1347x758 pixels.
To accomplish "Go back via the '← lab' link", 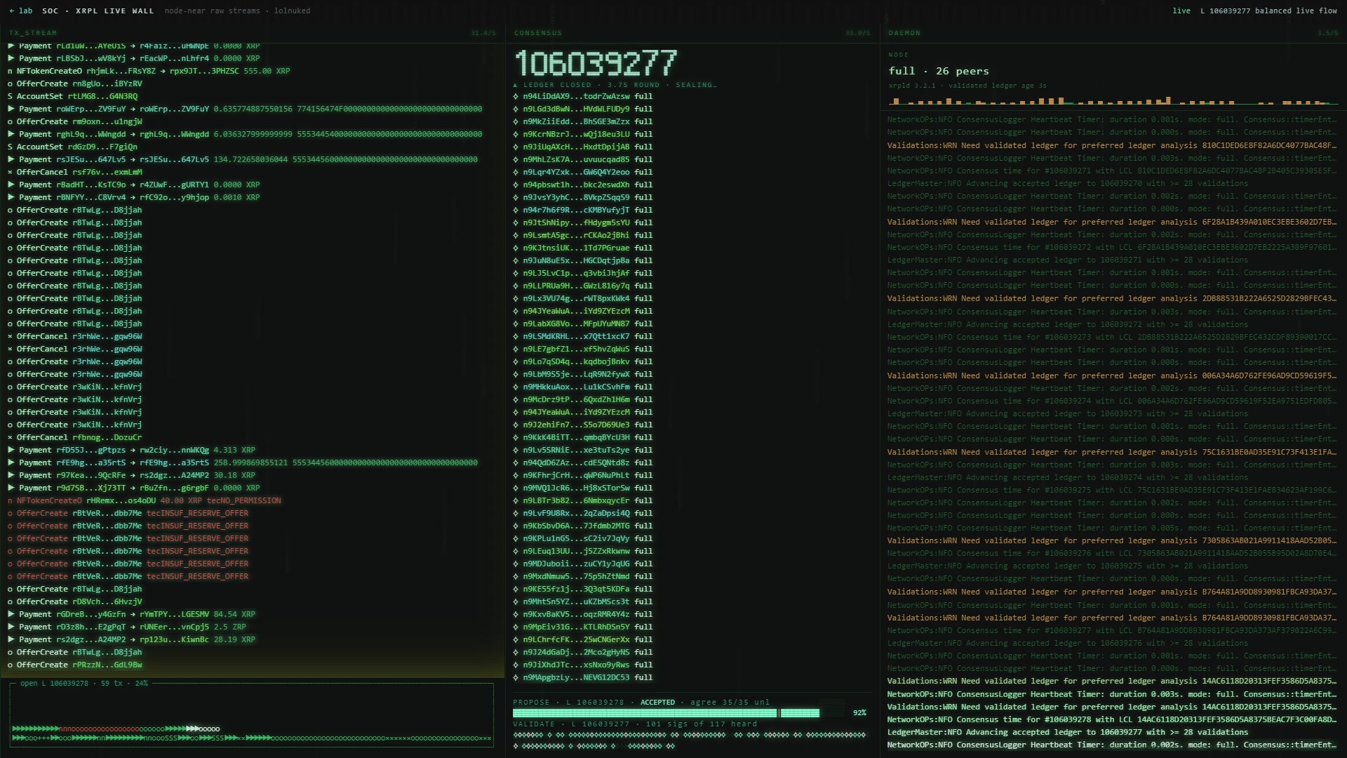I will click(21, 11).
